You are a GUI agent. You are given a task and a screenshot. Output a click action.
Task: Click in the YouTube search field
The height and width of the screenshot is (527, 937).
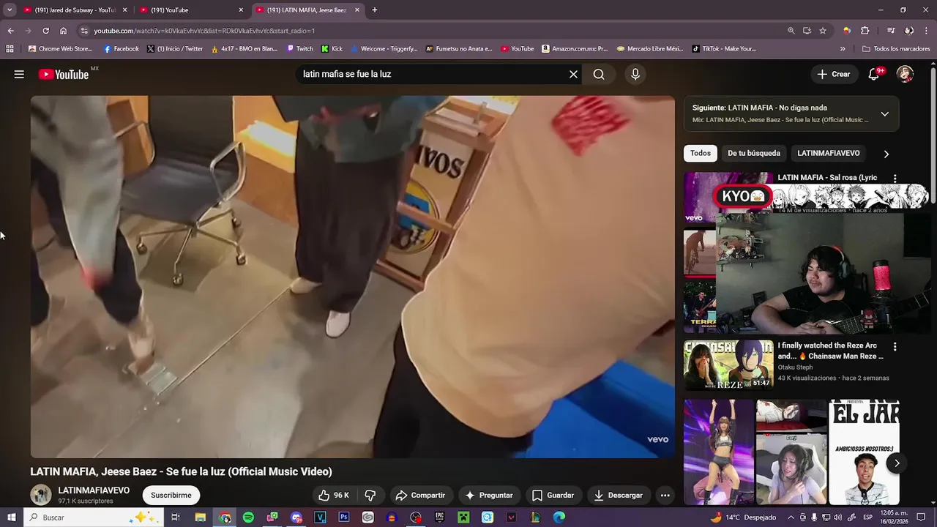pyautogui.click(x=432, y=74)
